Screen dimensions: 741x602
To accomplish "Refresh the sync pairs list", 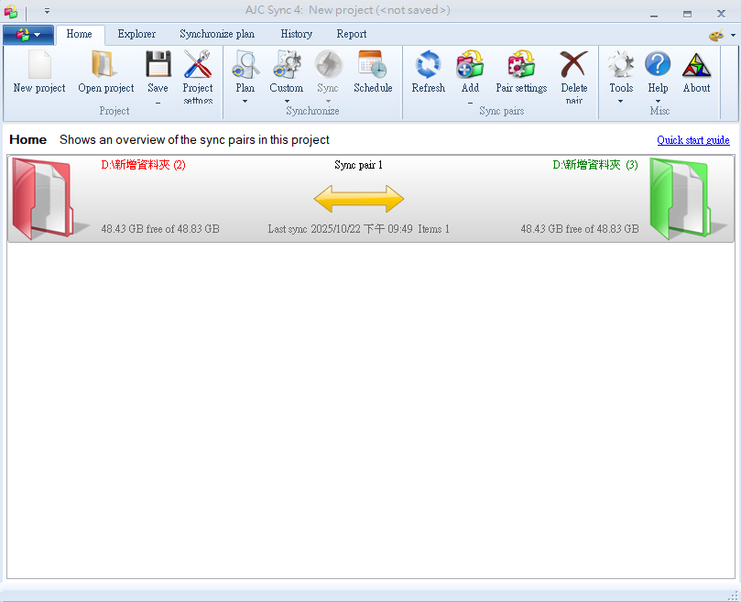I will [428, 66].
